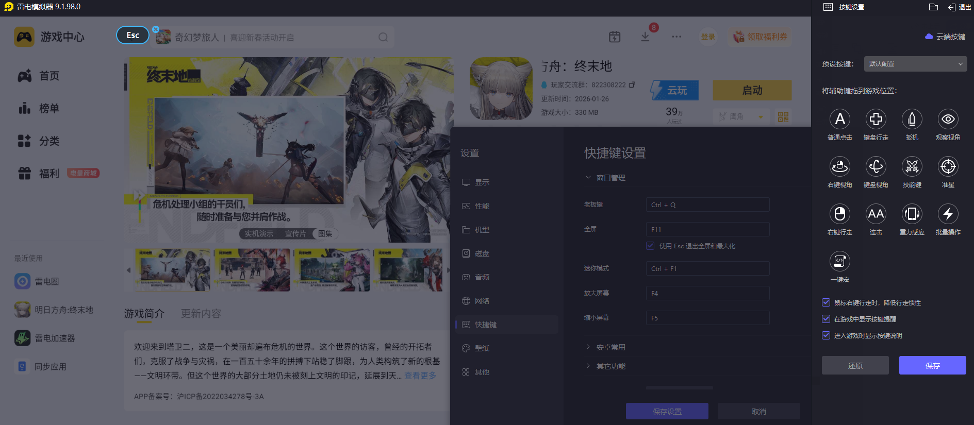Switch to the 更新内容 tab

pos(201,313)
